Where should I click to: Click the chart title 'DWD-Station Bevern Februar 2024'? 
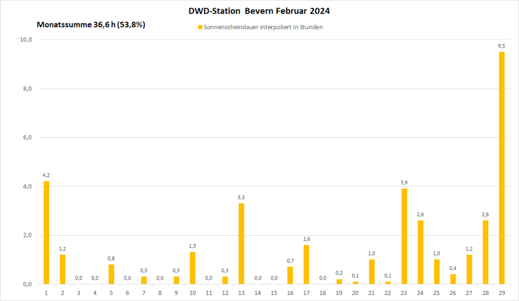(259, 11)
